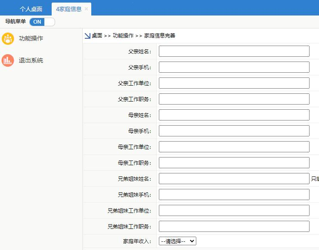Open 功能操作 menu text in sidebar
The image size is (319, 250).
(x=31, y=39)
